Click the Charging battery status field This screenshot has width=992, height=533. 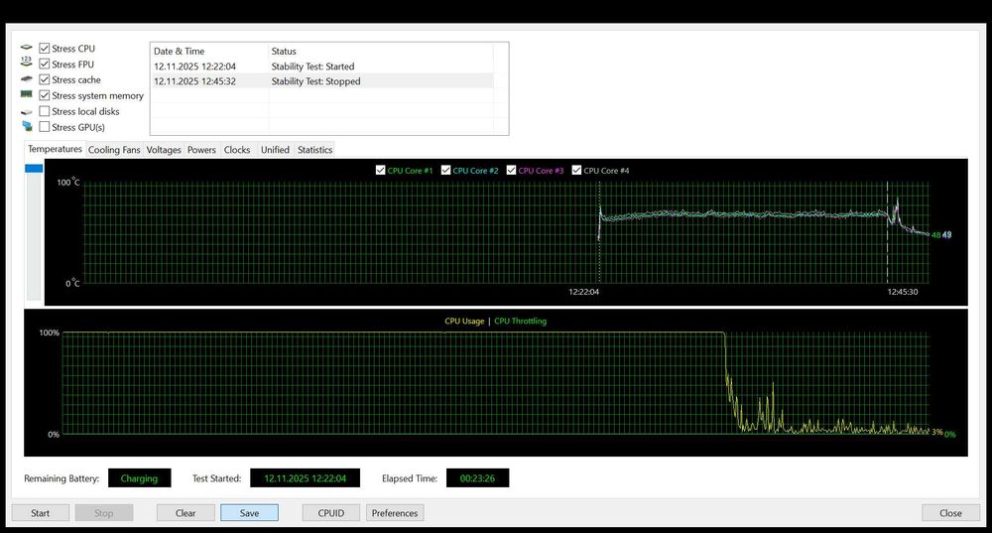139,478
